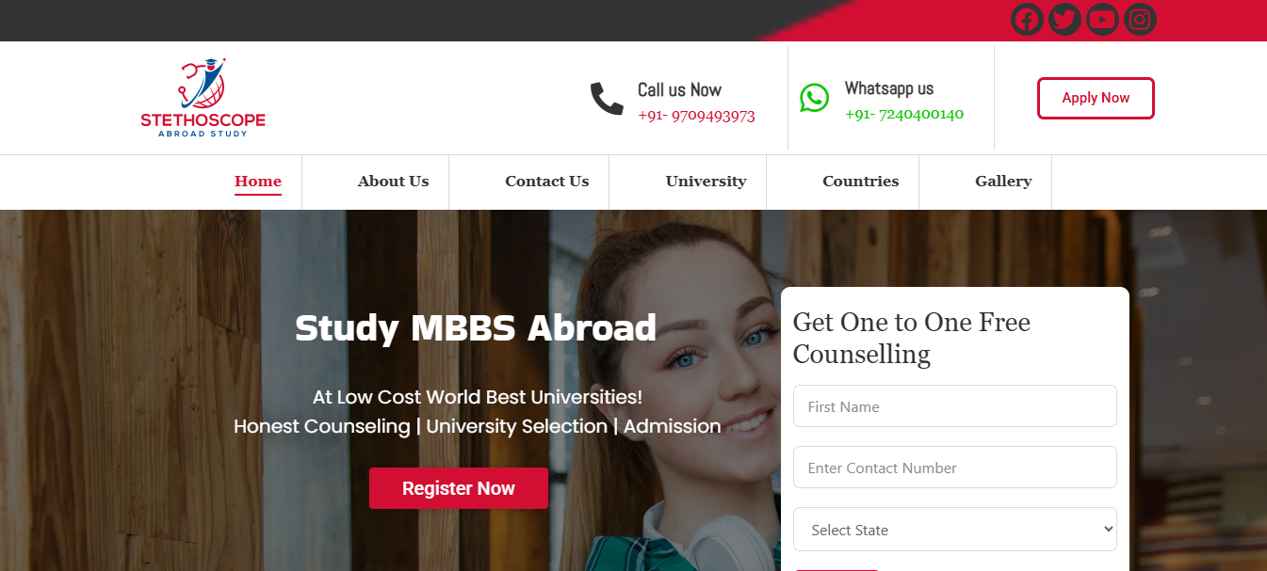Screen dimensions: 1267x571
Task: Focus the Enter Contact Number field
Action: [955, 468]
